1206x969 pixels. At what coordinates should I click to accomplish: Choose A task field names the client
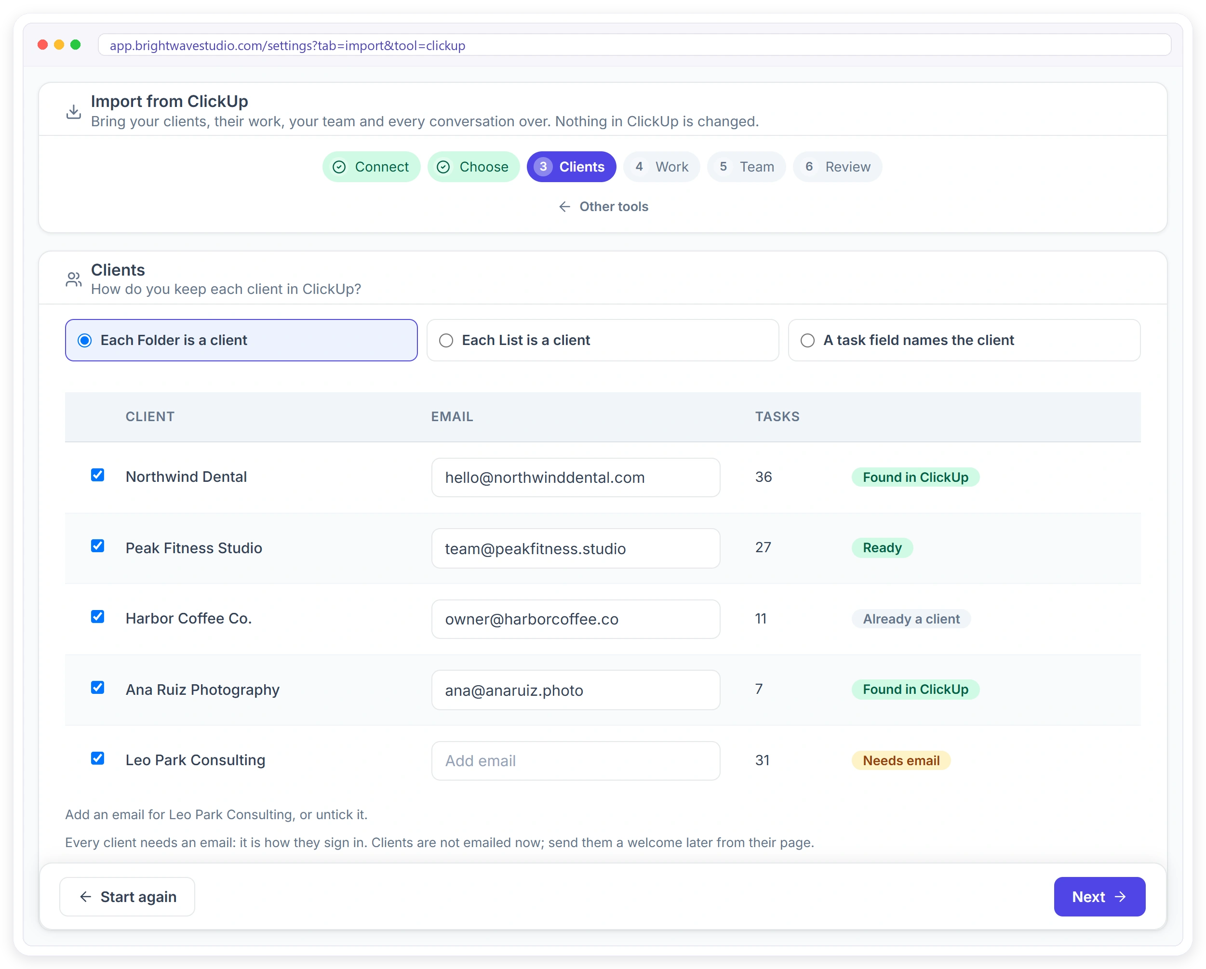pos(964,340)
